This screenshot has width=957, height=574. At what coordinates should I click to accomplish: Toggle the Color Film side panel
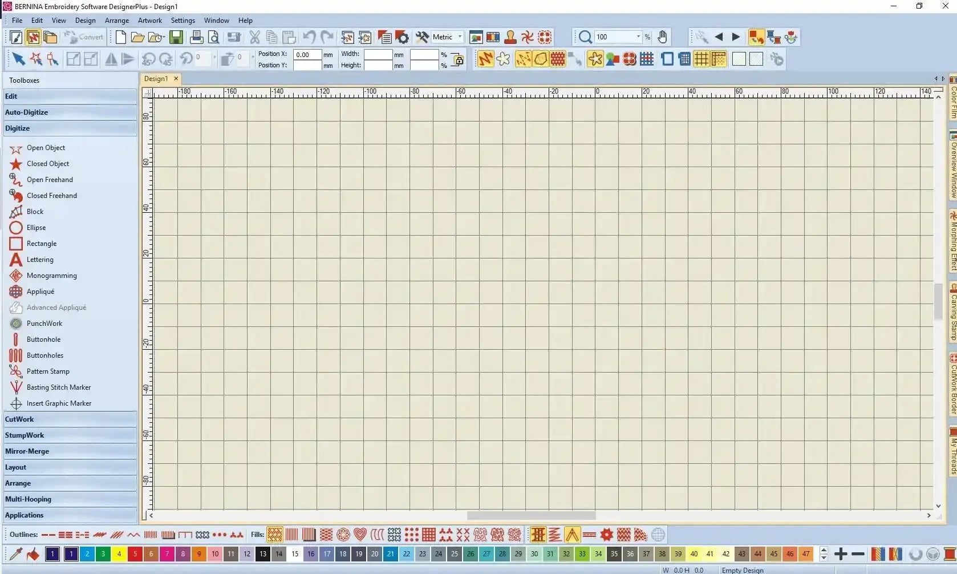(952, 97)
